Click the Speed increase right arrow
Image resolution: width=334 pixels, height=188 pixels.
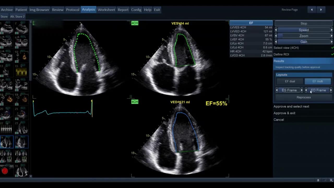[332, 30]
